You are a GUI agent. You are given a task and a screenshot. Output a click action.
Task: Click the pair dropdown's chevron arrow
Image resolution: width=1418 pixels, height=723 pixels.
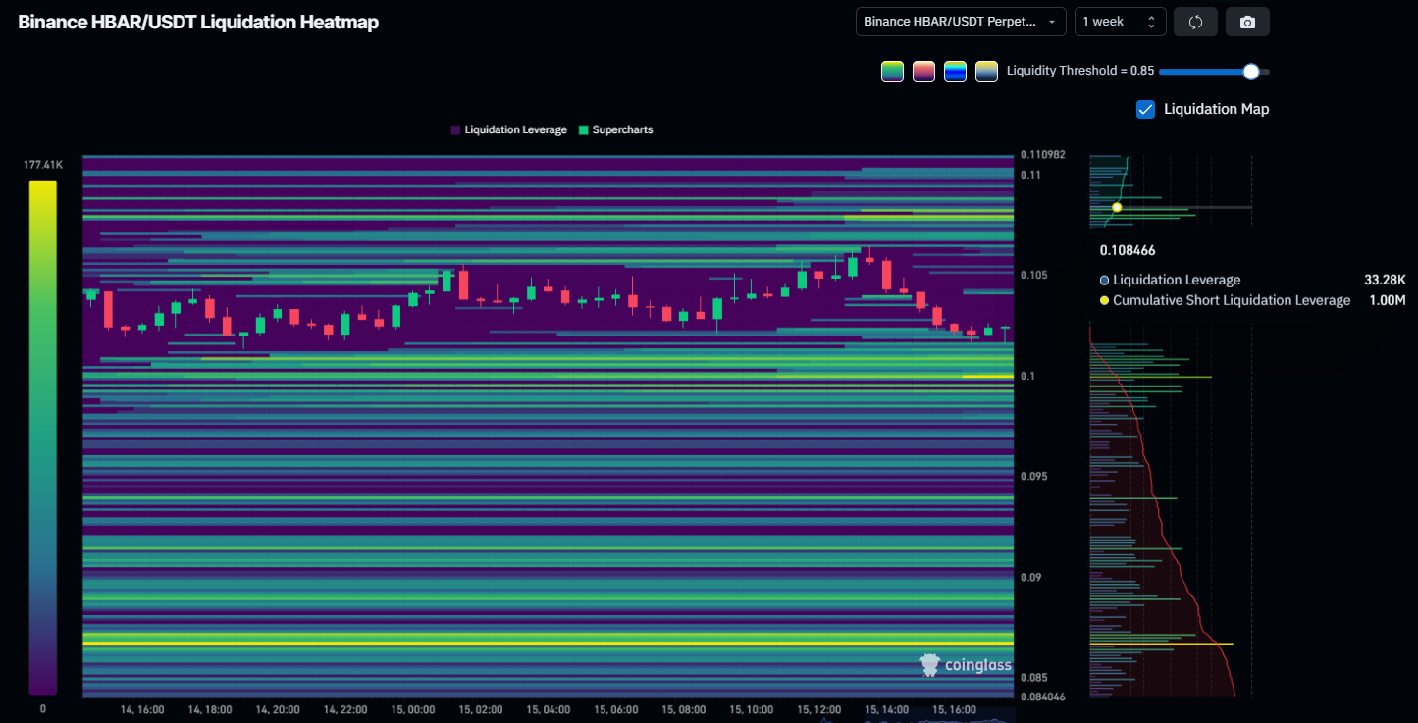click(x=1054, y=21)
